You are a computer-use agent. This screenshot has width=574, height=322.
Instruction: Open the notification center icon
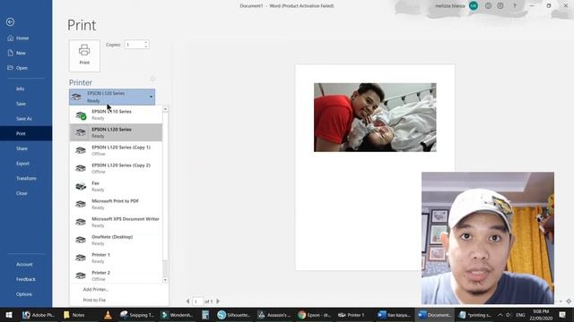[562, 315]
